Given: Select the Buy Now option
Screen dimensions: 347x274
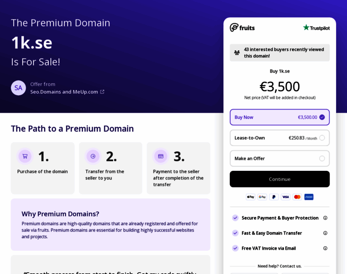Looking at the screenshot, I should [279, 117].
